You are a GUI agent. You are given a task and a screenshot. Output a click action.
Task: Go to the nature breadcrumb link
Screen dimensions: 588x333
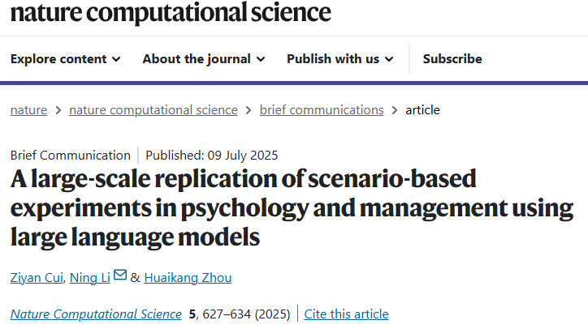coord(28,110)
